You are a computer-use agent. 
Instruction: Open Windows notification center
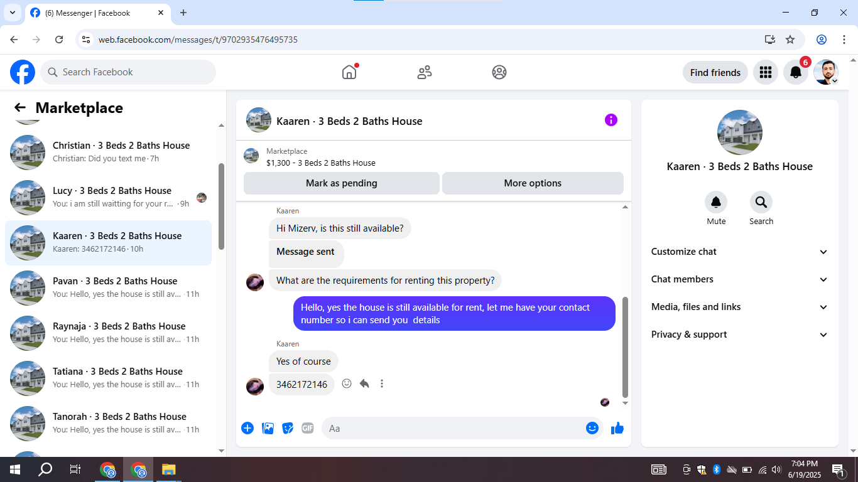coord(838,469)
